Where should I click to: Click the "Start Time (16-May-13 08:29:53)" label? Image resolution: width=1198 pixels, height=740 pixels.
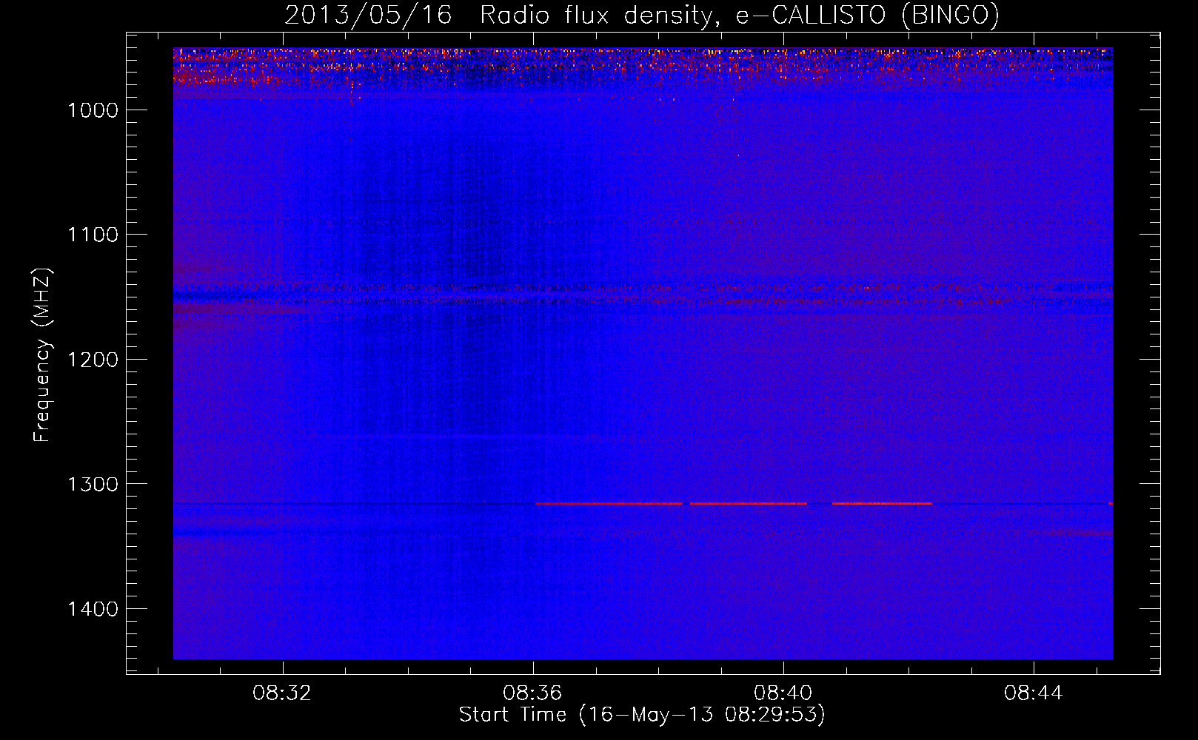click(642, 715)
